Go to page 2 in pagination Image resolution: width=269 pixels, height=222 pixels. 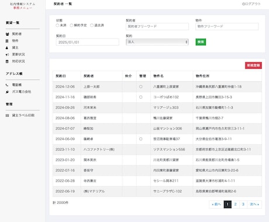(x=235, y=204)
